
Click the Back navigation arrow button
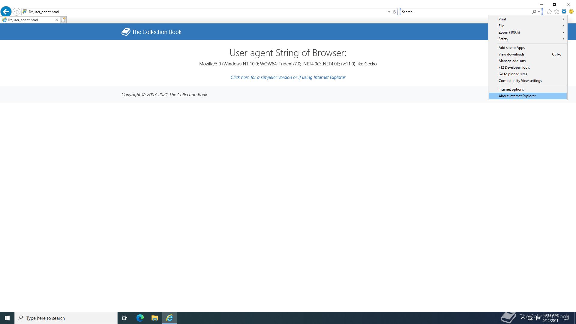6,12
